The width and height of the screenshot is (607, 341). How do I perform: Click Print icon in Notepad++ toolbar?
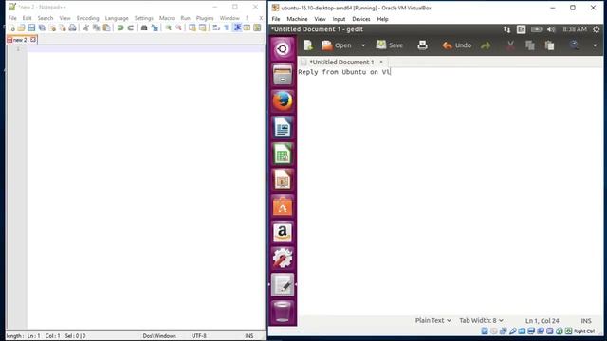pyautogui.click(x=72, y=27)
